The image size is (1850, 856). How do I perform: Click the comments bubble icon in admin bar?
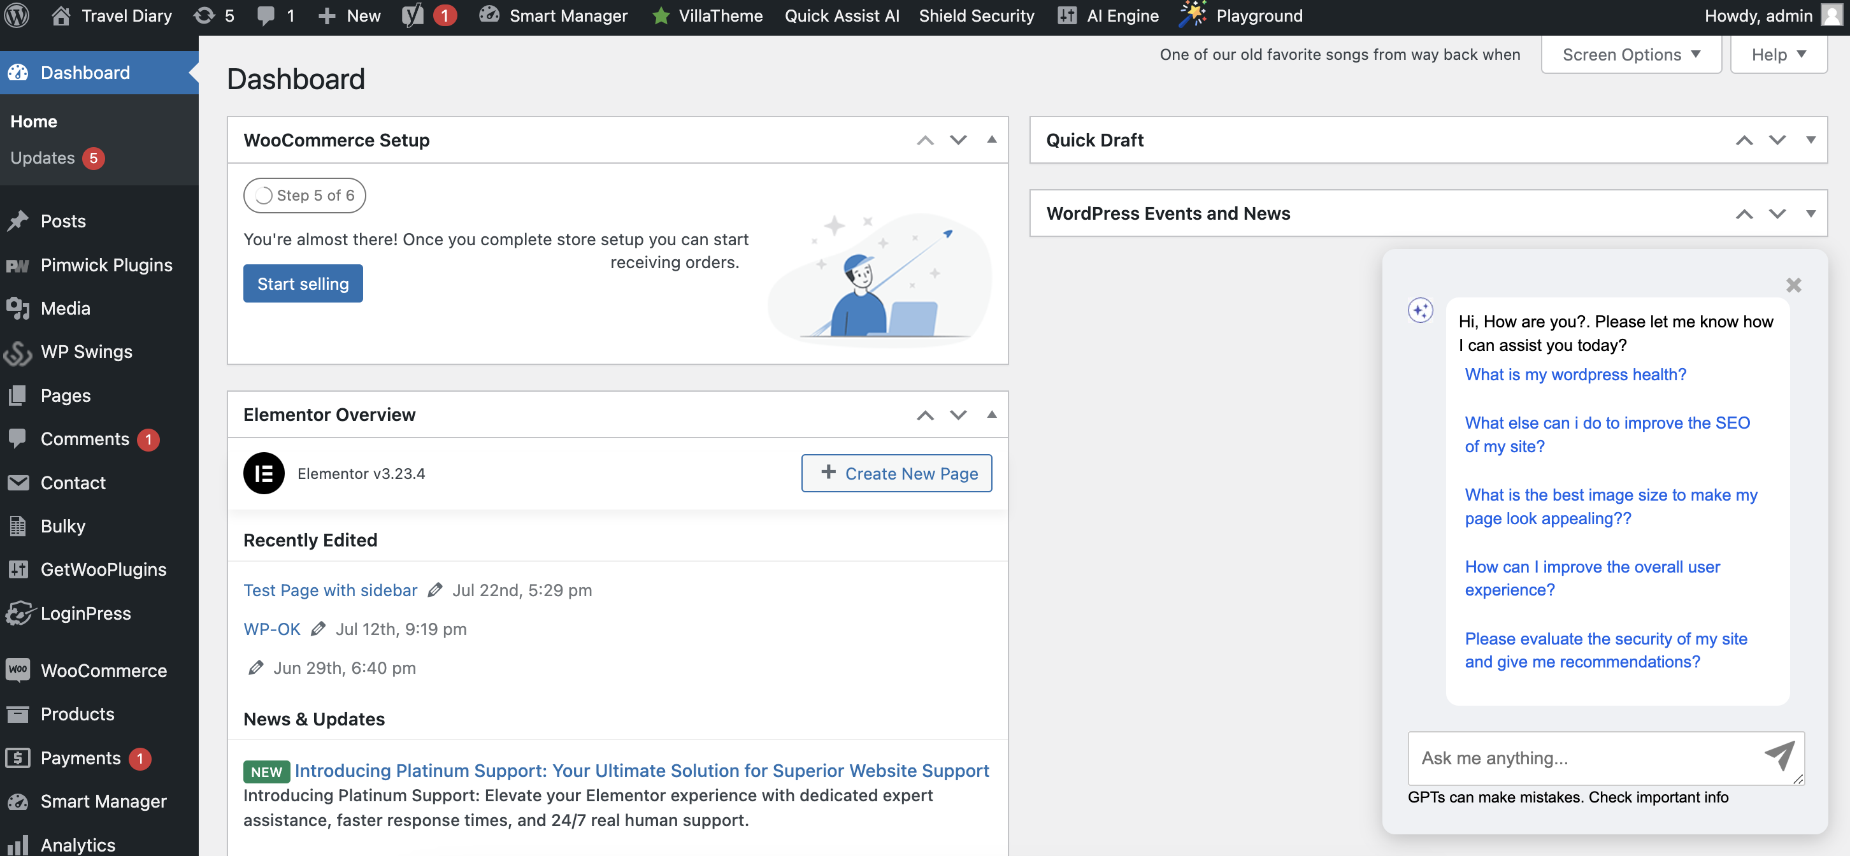(266, 15)
